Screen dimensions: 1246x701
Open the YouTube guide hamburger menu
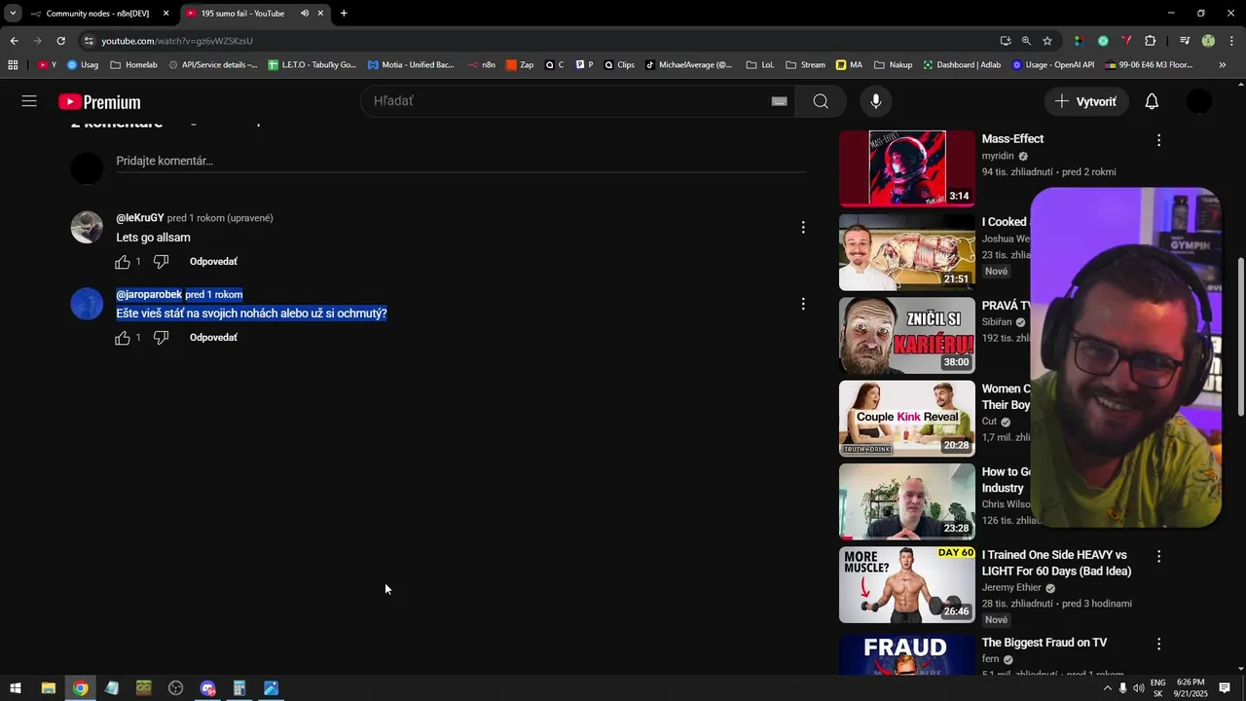29,101
